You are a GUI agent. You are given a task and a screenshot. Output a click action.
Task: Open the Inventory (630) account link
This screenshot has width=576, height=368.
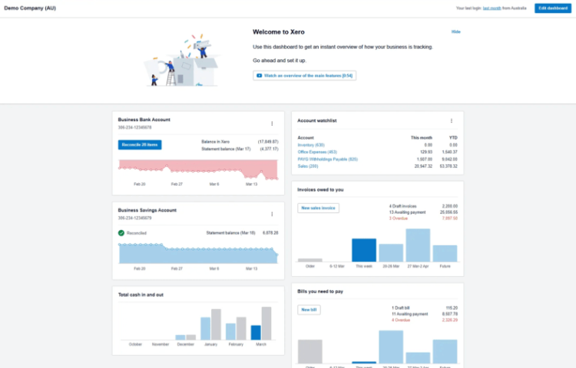[x=311, y=145]
